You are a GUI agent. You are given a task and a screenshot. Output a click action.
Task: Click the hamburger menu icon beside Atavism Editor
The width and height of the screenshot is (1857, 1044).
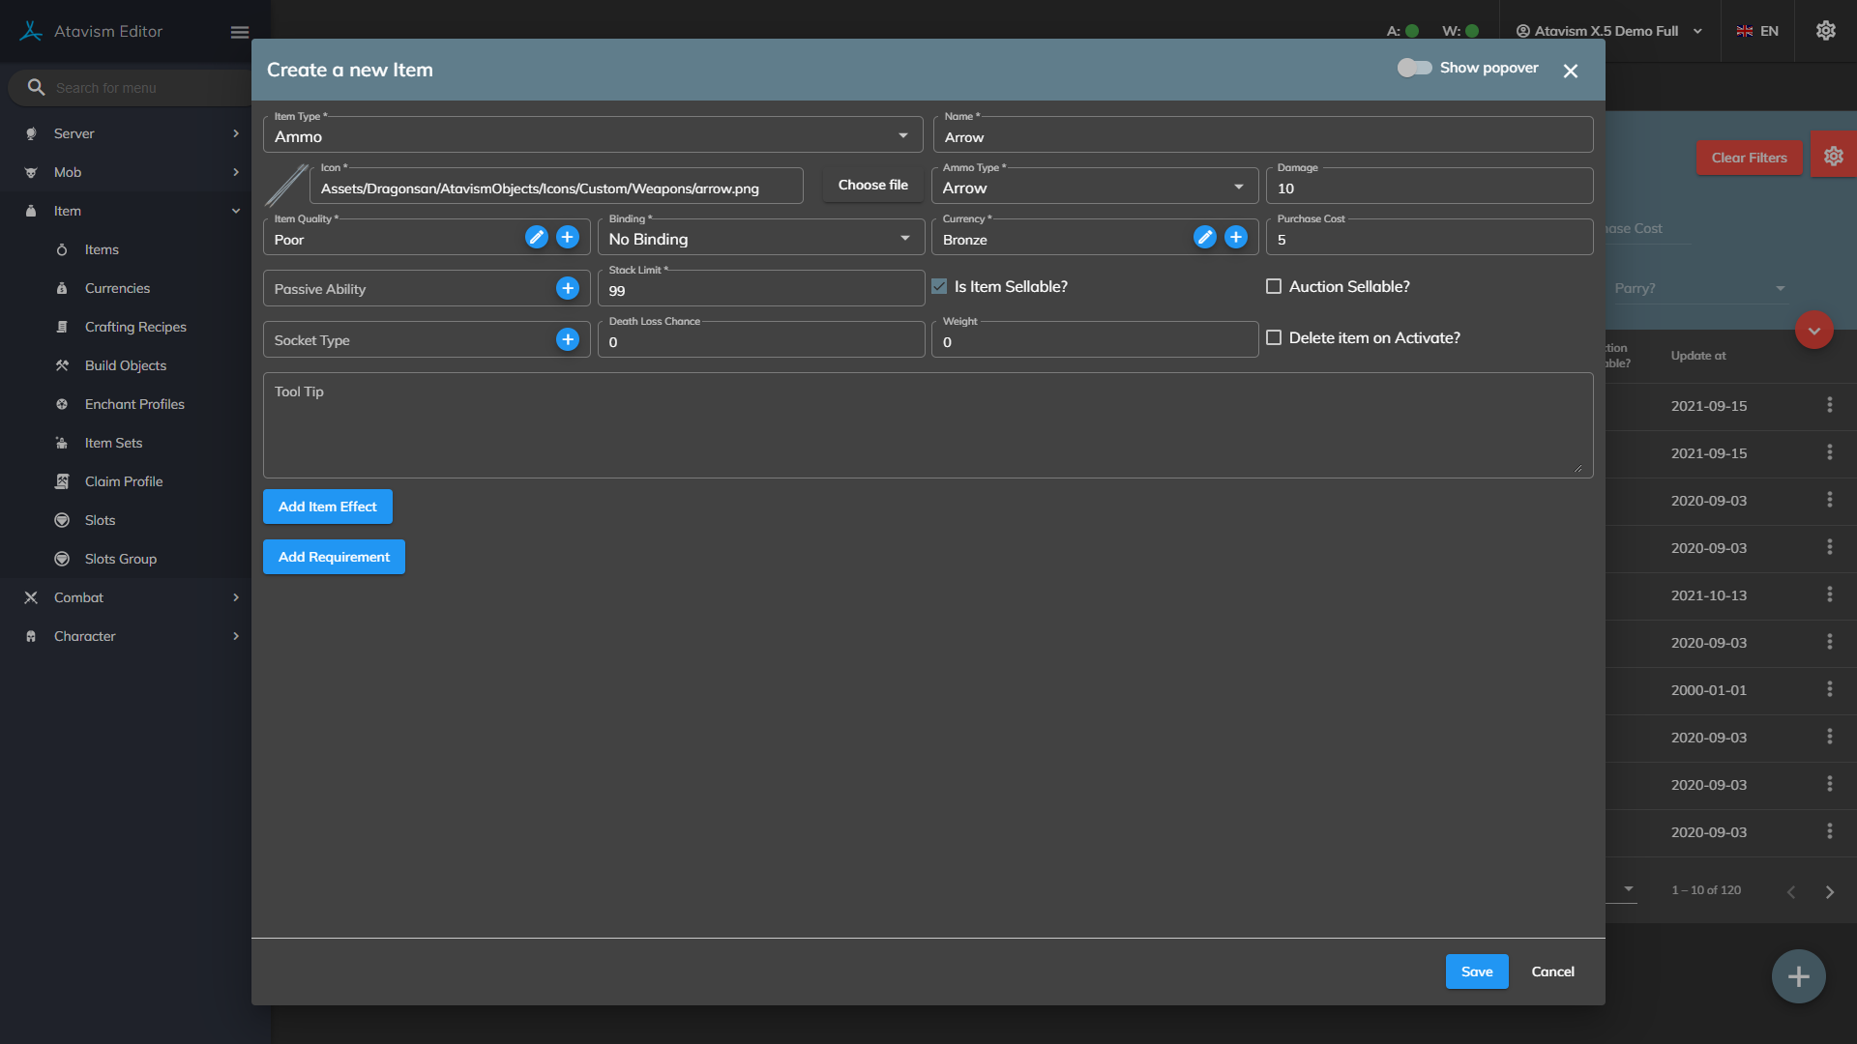click(x=240, y=32)
